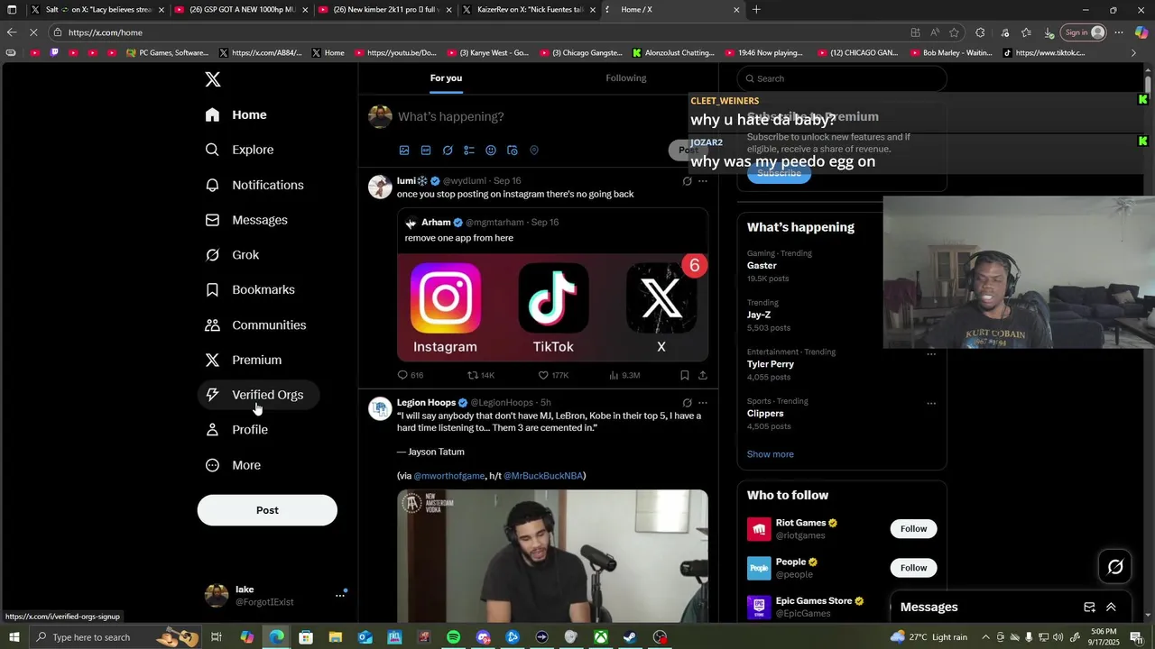Follow Riot Games
This screenshot has height=649, width=1155.
(x=913, y=529)
